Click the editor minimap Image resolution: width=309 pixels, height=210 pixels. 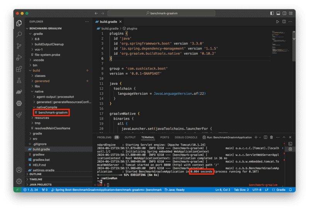coord(280,43)
